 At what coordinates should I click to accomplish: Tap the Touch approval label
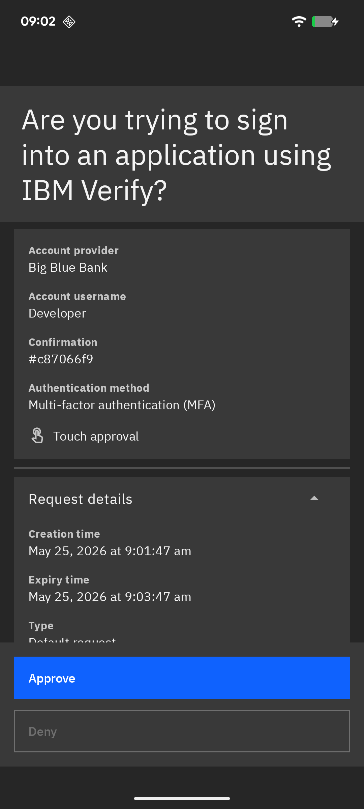point(96,437)
